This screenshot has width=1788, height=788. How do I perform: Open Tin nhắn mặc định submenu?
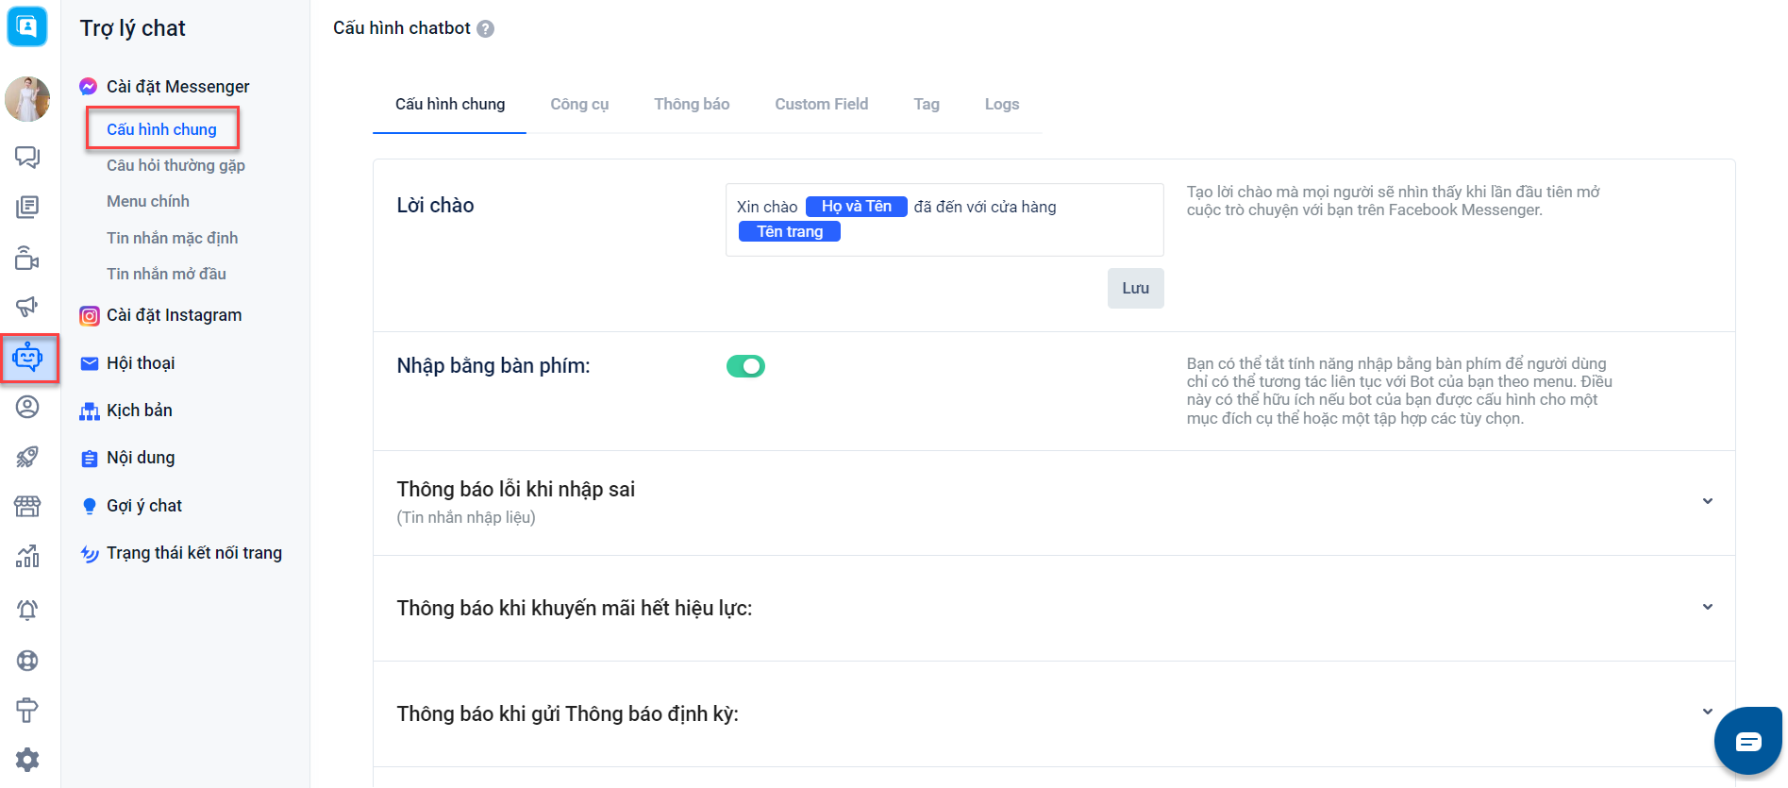172,238
